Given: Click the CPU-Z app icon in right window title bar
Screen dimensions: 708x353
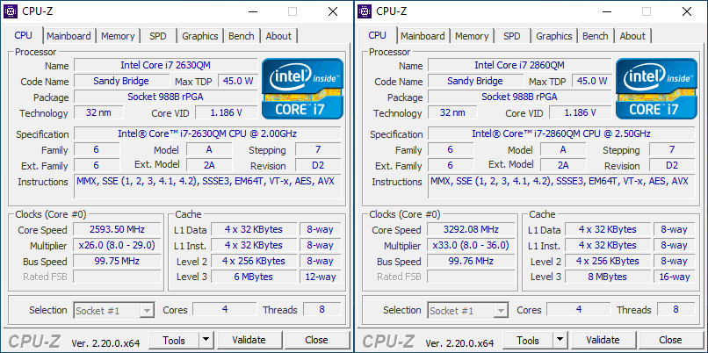Looking at the screenshot, I should [365, 11].
